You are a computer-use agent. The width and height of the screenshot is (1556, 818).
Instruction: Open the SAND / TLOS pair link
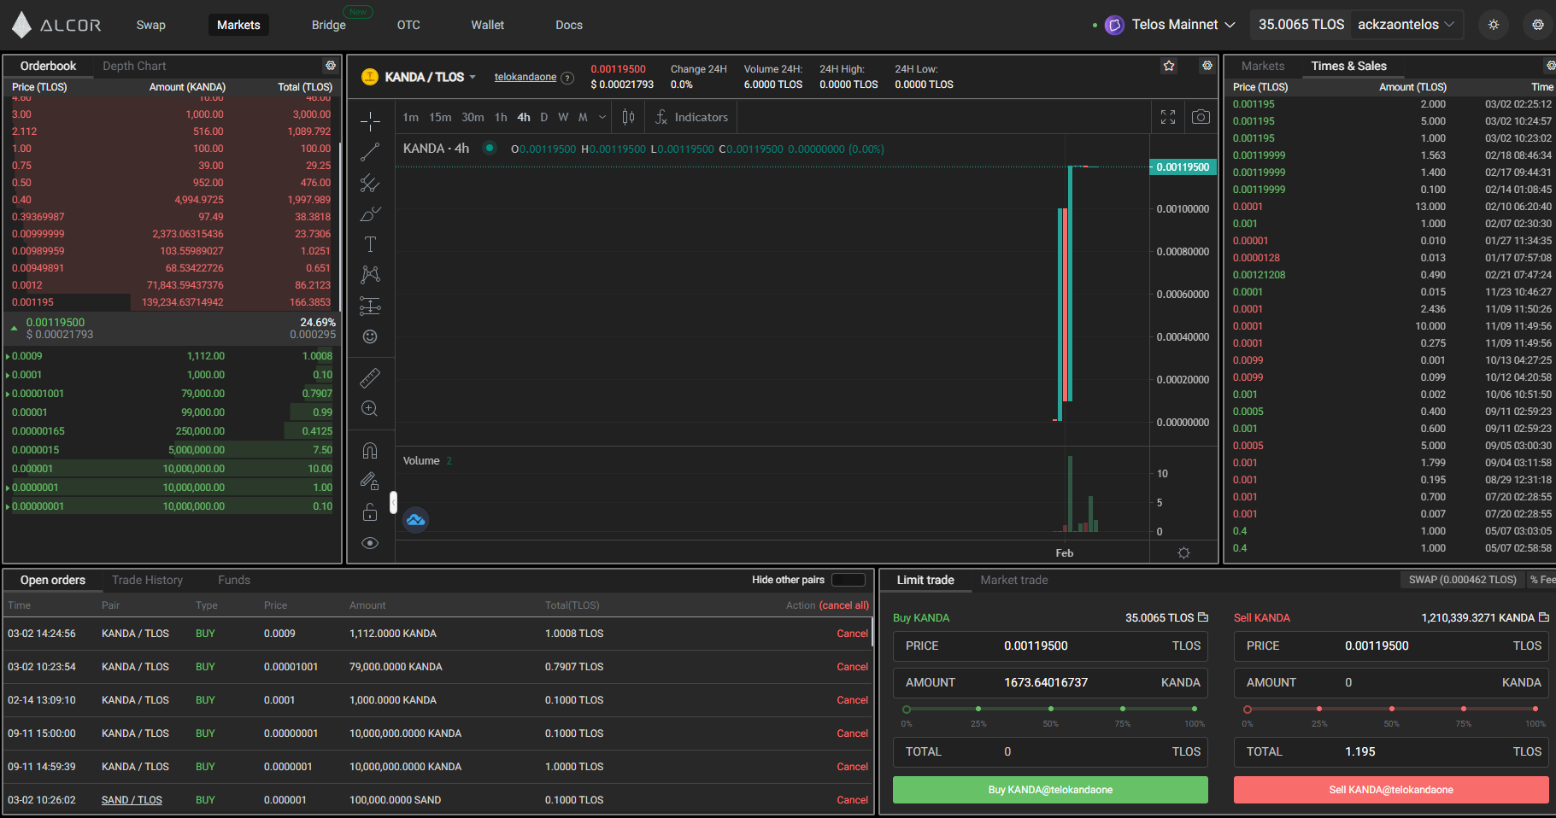coord(132,800)
